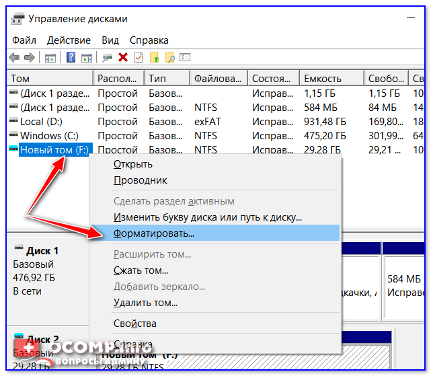Sort by the Емкость column header
The width and height of the screenshot is (431, 376).
point(331,79)
